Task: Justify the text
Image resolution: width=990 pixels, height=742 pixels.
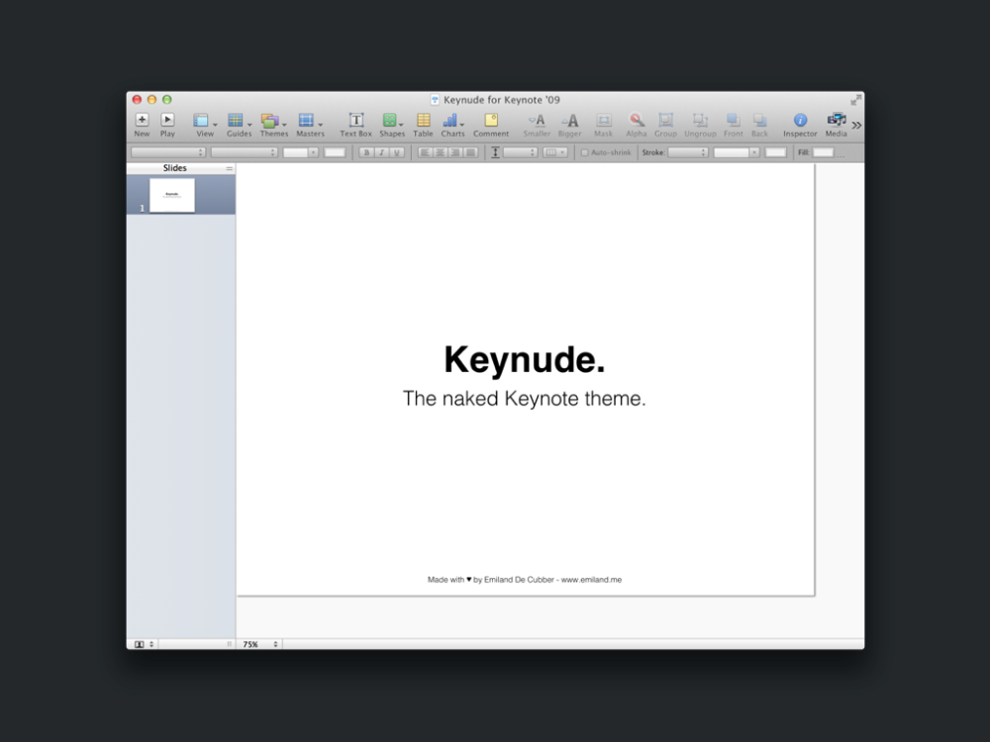Action: coord(470,152)
